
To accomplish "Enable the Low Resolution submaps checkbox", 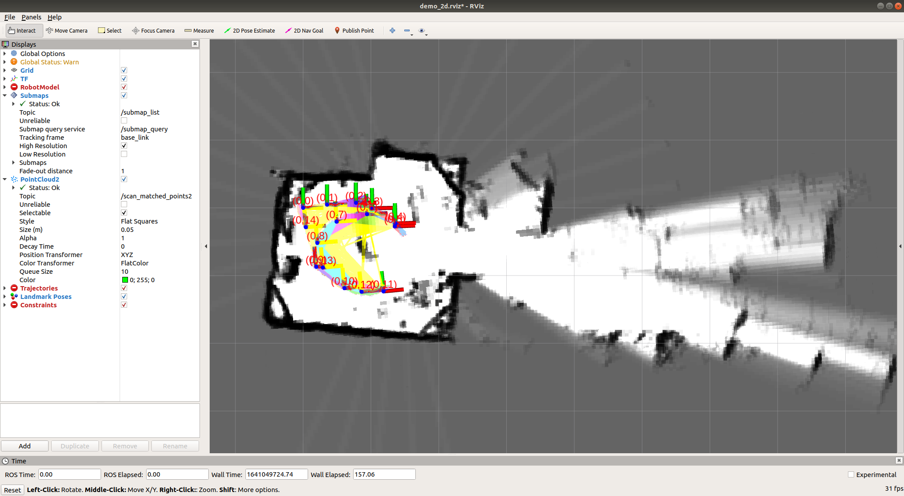I will click(x=124, y=154).
